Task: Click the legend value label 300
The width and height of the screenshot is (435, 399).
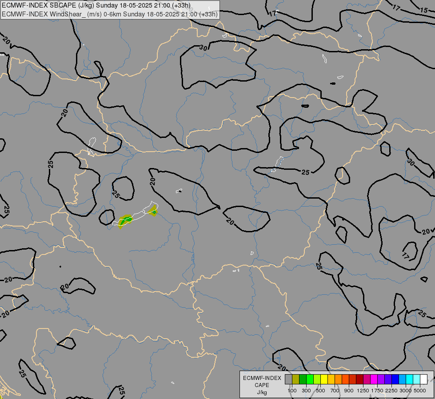Action: 306,391
